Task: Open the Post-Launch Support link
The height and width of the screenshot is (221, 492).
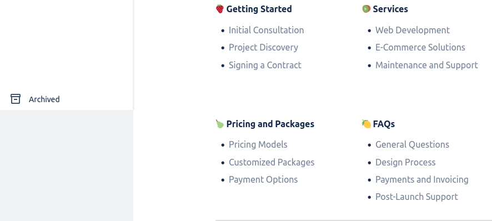Action: (x=416, y=197)
